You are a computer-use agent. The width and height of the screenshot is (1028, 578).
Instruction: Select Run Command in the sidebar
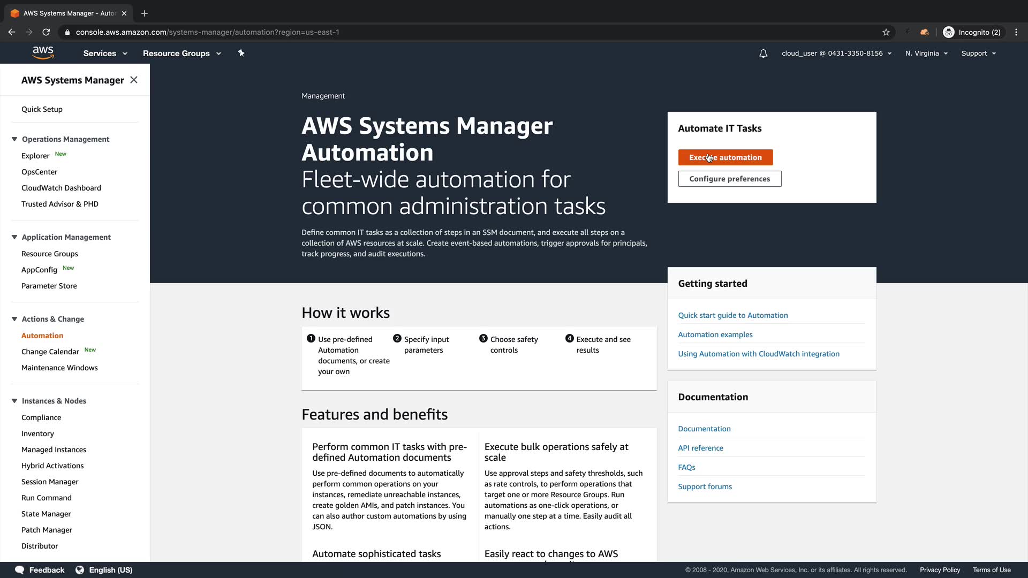47,498
